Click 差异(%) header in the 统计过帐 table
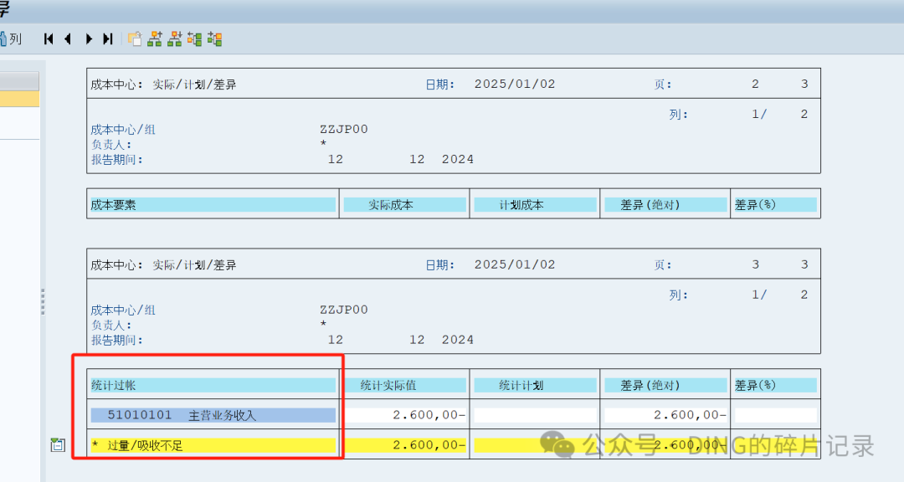Image resolution: width=904 pixels, height=482 pixels. (x=775, y=385)
